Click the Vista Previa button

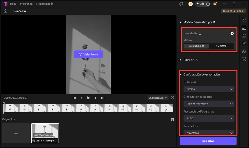point(88,54)
